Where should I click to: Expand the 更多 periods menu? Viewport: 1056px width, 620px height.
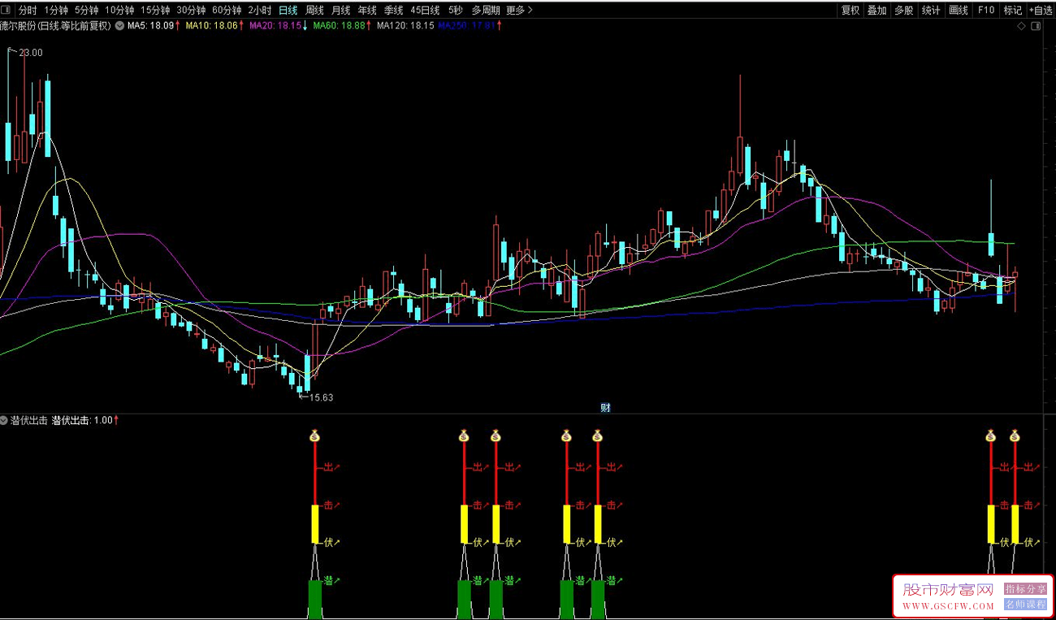click(519, 11)
